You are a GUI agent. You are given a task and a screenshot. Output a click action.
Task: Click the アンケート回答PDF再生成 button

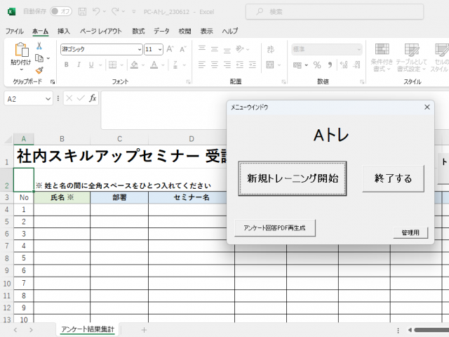coord(275,227)
